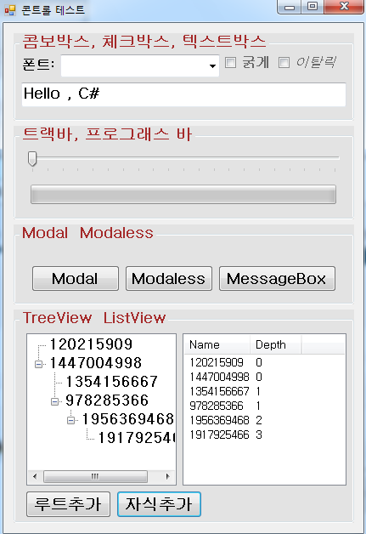Click 자식추가 button to add child
This screenshot has width=366, height=534.
click(x=159, y=504)
